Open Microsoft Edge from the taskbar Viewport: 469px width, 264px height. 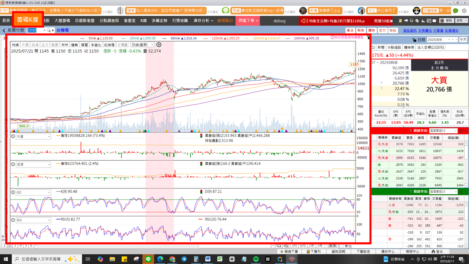click(x=160, y=259)
